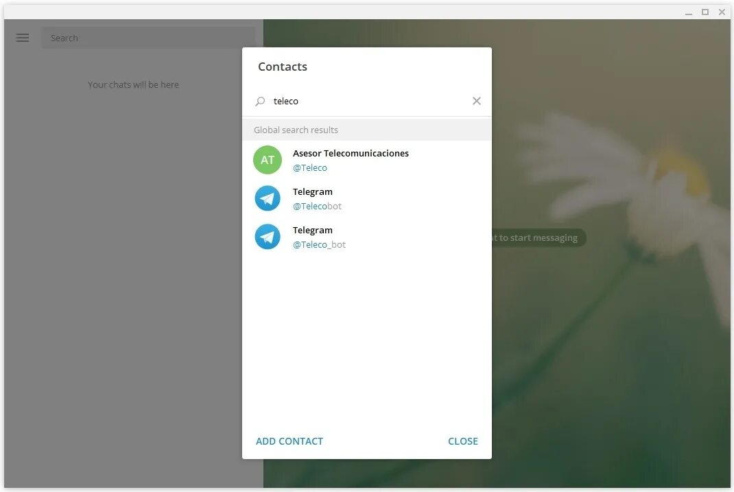
Task: Select the @Telecobot username
Action: tap(317, 206)
